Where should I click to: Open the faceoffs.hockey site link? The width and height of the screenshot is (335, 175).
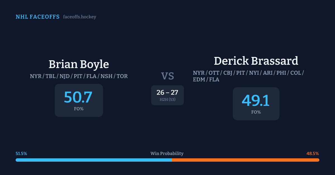(x=80, y=17)
